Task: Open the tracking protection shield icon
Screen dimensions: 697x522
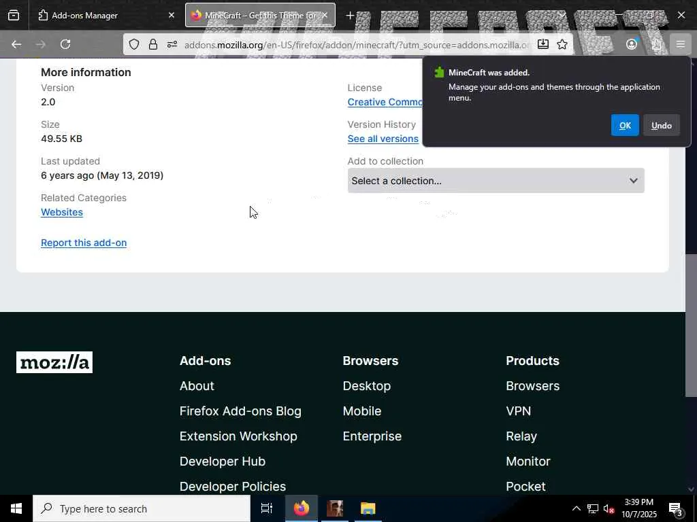Action: coord(134,44)
